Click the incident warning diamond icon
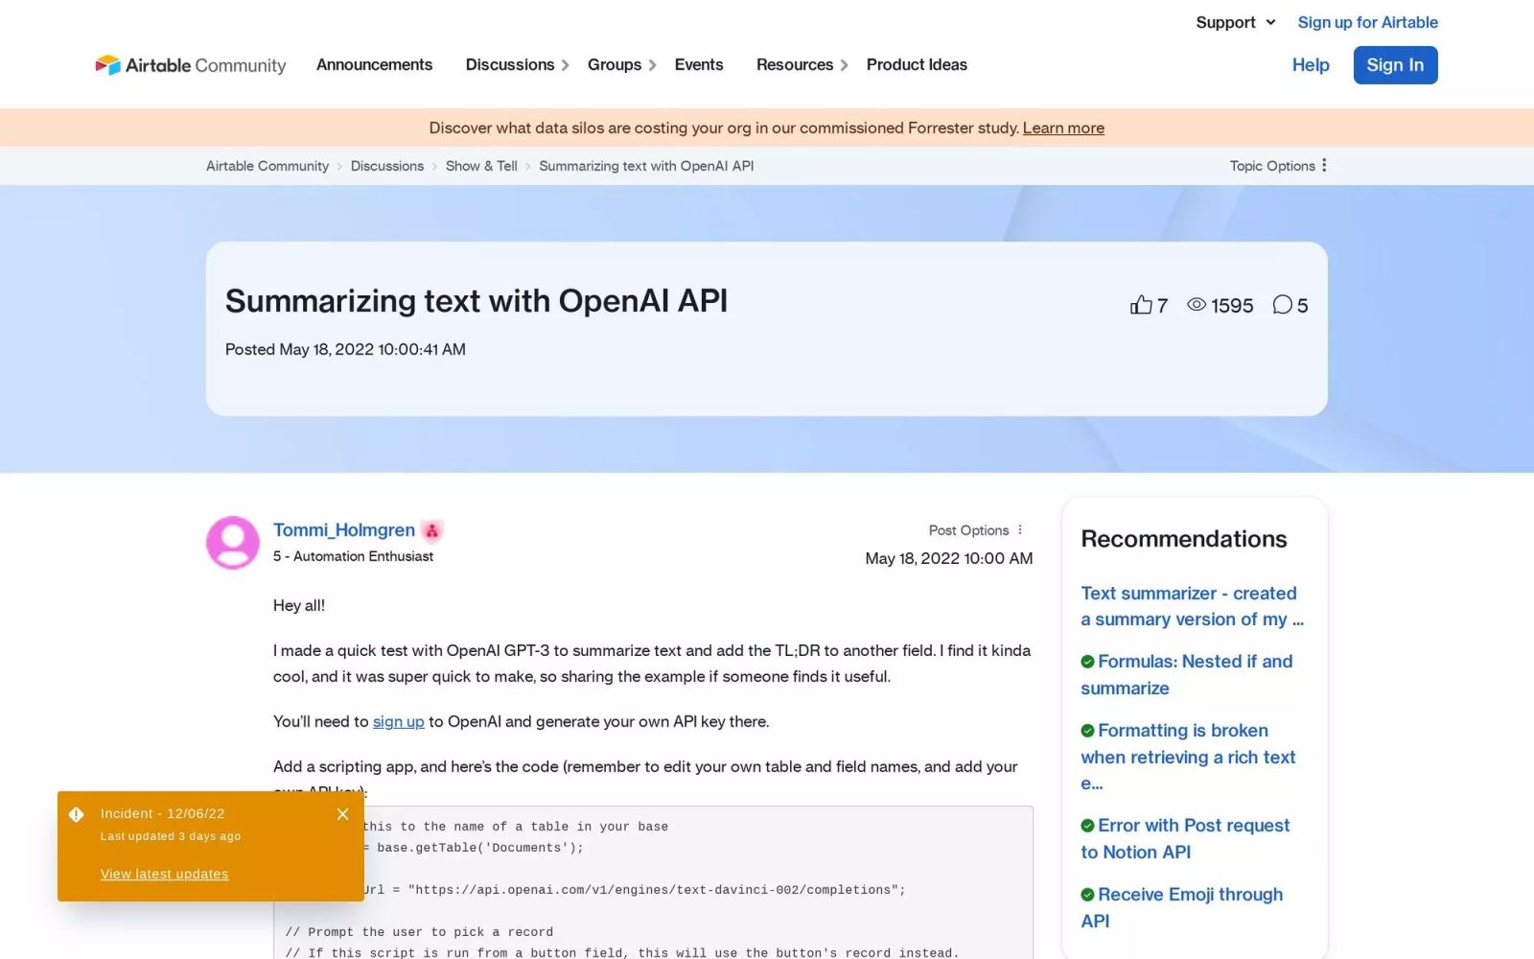 pyautogui.click(x=77, y=814)
